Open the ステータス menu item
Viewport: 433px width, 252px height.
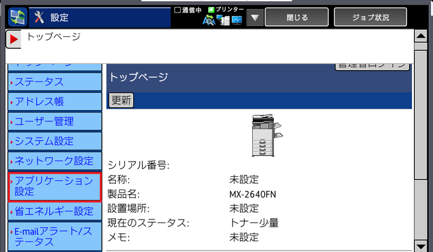click(x=55, y=81)
